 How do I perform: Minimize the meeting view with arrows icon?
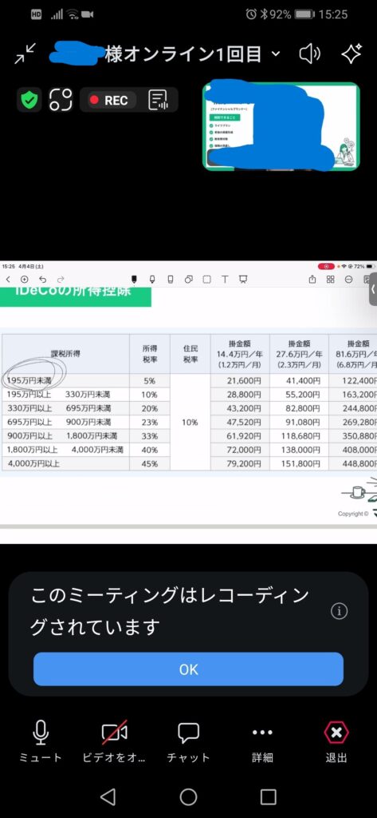point(25,54)
